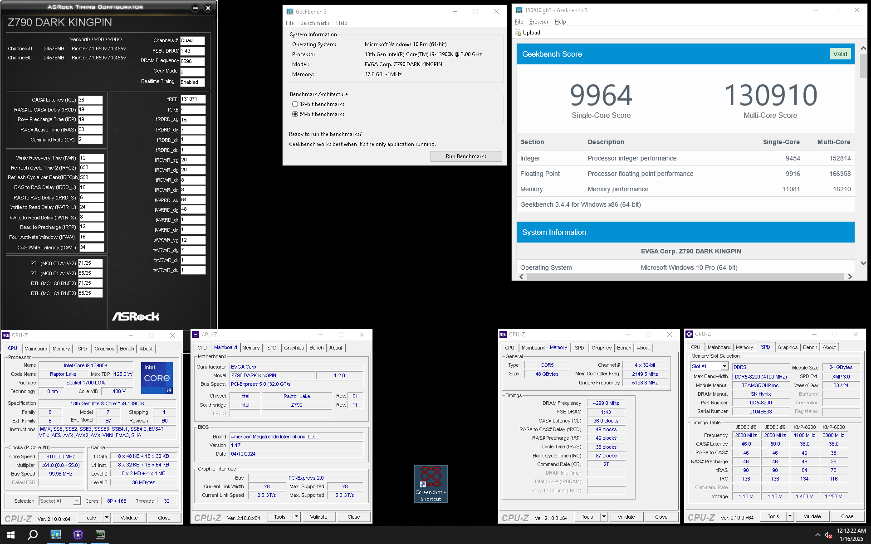Viewport: 871px width, 544px height.
Task: Click the muted volume tray icon
Action: coord(828,535)
